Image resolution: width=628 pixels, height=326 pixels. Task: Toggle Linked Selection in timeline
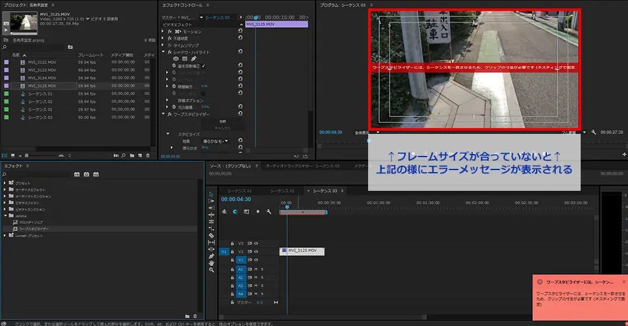click(246, 212)
